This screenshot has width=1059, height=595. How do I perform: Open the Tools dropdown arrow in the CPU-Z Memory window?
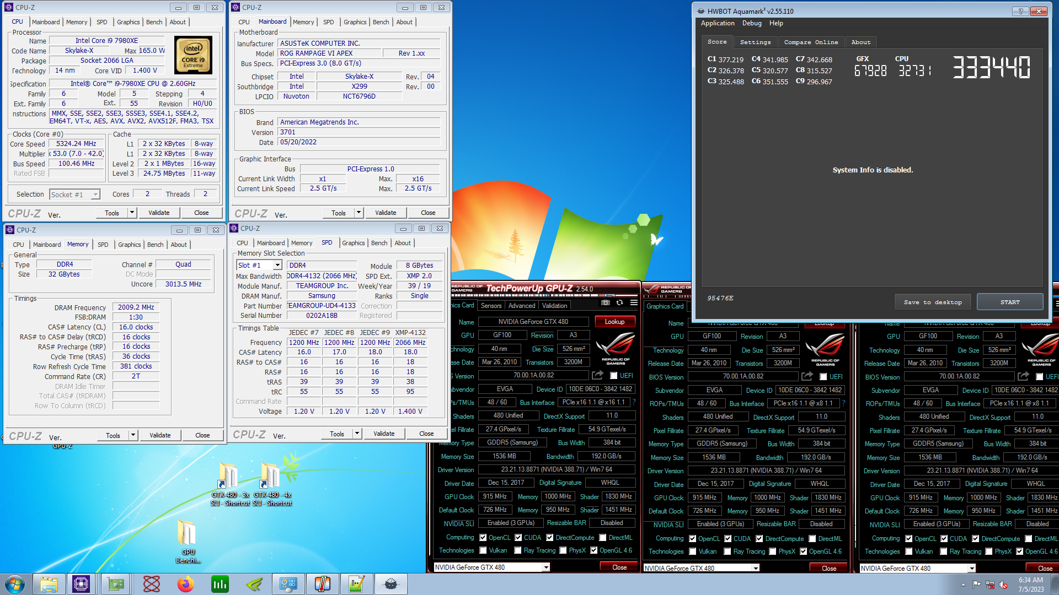tap(133, 435)
